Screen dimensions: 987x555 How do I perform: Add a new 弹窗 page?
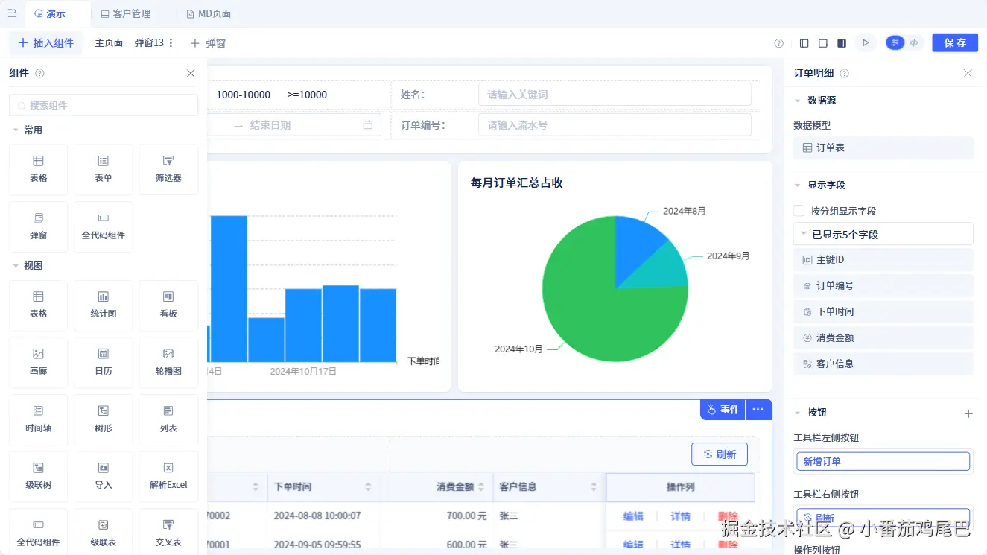click(208, 43)
